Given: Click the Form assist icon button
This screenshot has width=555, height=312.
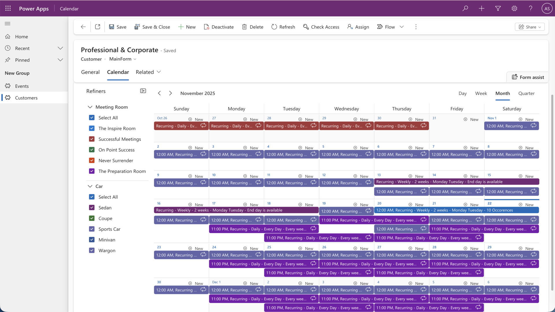Looking at the screenshot, I should click(x=528, y=77).
